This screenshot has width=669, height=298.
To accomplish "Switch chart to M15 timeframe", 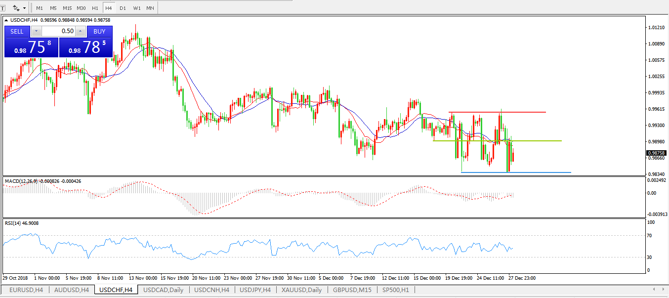I will (67, 8).
